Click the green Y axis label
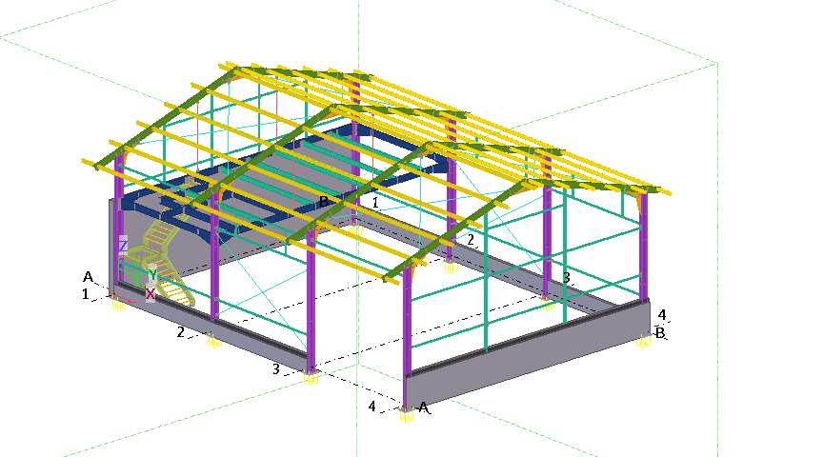Image resolution: width=823 pixels, height=457 pixels. click(x=151, y=275)
